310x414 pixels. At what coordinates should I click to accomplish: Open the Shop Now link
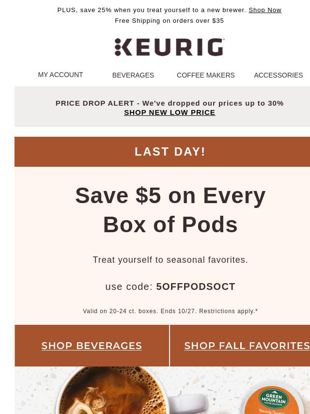(x=265, y=10)
